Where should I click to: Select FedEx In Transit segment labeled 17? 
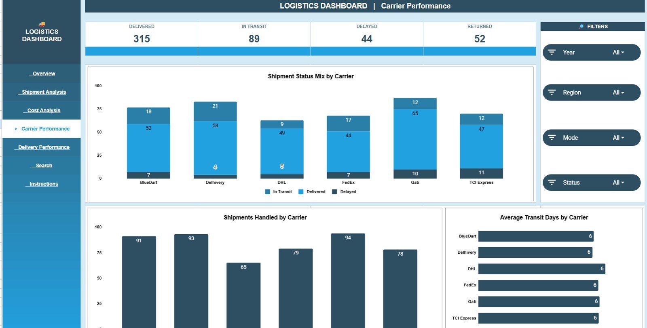[x=348, y=124]
